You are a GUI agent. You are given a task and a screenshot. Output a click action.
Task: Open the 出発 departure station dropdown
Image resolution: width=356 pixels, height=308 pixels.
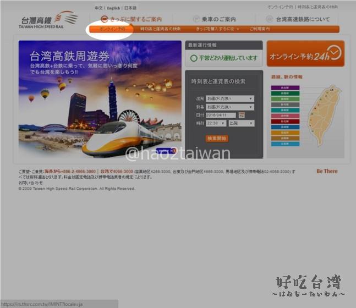pyautogui.click(x=229, y=99)
